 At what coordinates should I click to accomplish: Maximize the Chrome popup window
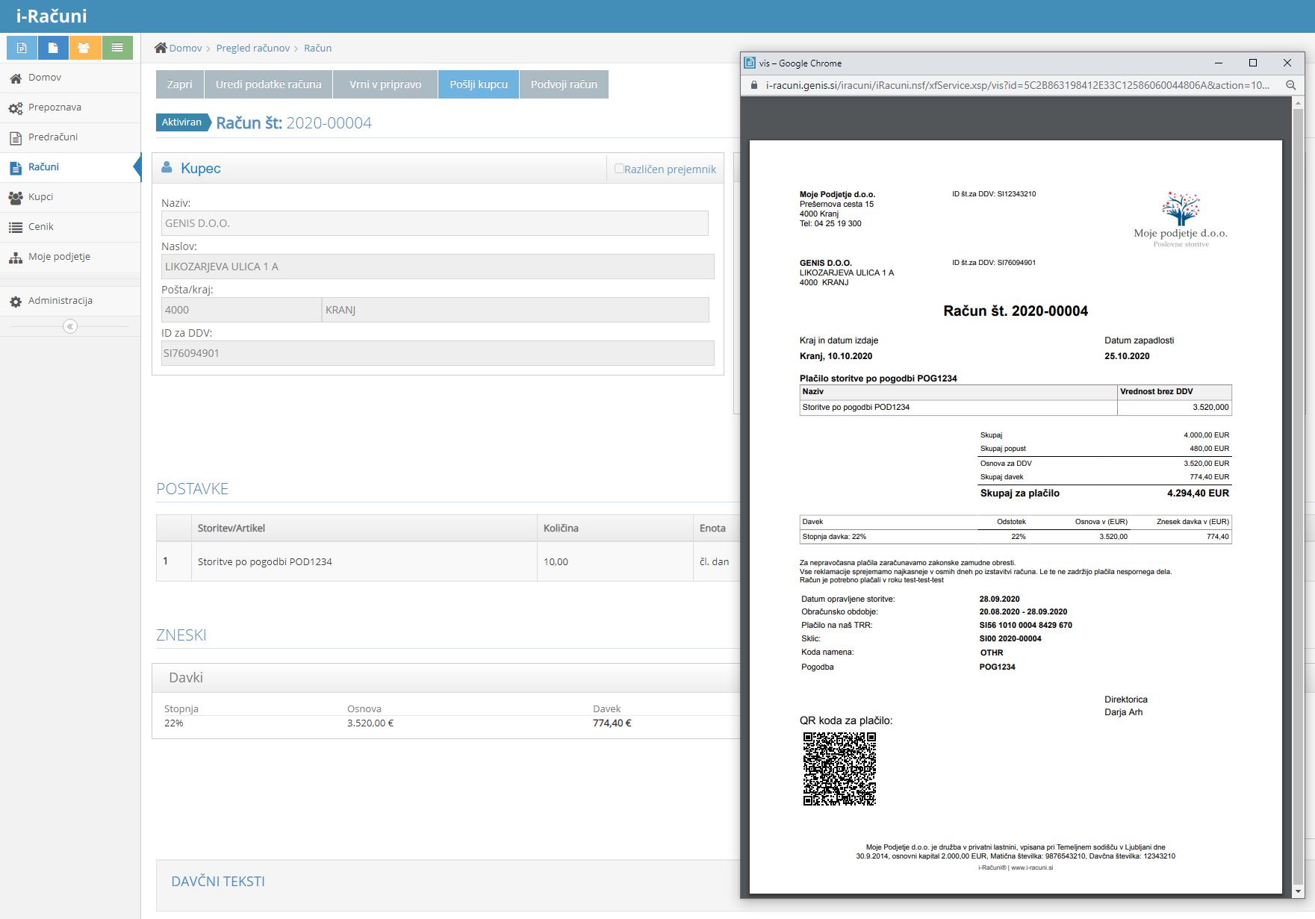tap(1253, 63)
